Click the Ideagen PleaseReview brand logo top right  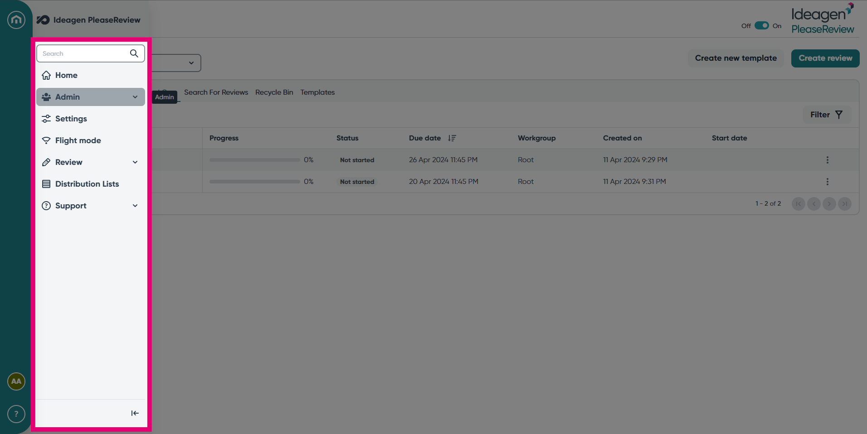point(823,19)
